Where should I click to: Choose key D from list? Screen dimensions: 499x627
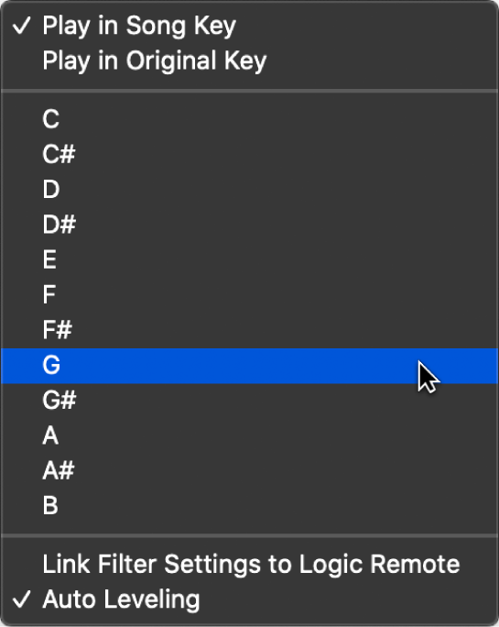tap(249, 190)
